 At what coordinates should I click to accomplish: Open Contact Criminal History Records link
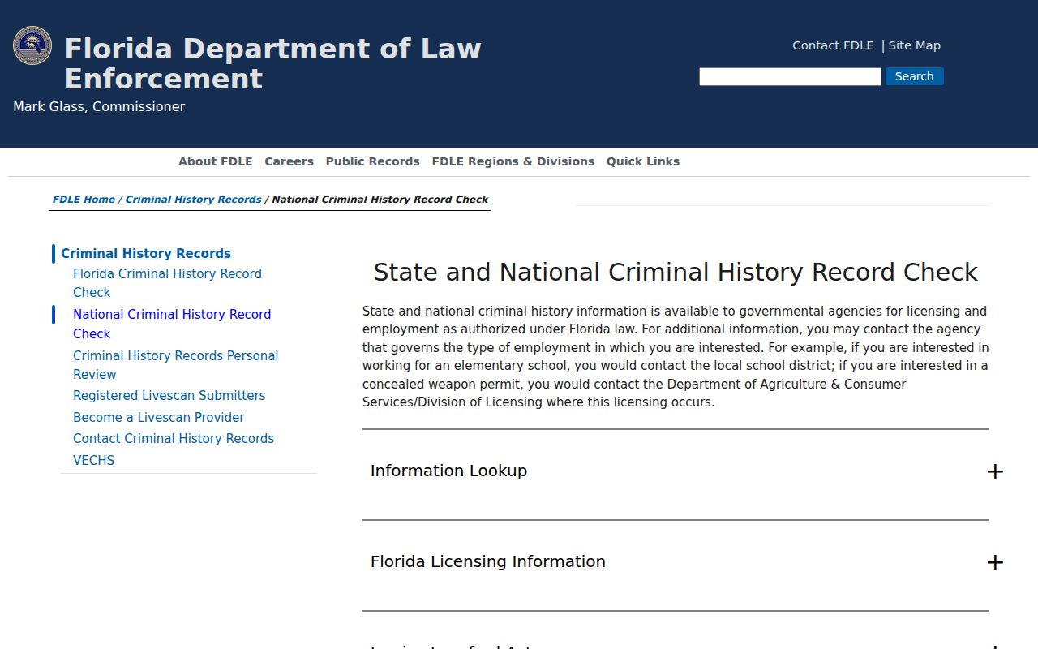click(174, 439)
